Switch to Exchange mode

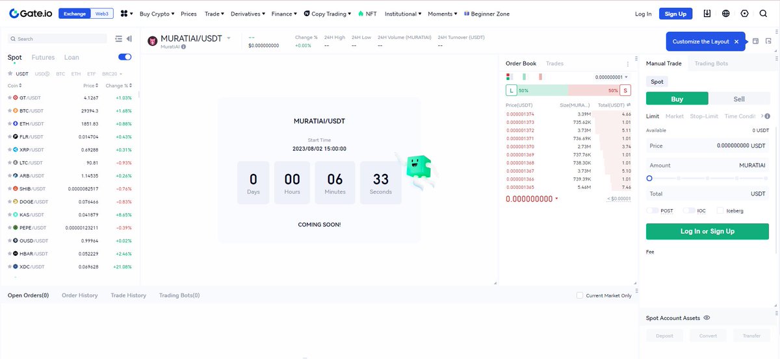(x=75, y=14)
